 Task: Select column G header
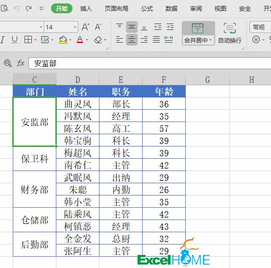point(208,79)
